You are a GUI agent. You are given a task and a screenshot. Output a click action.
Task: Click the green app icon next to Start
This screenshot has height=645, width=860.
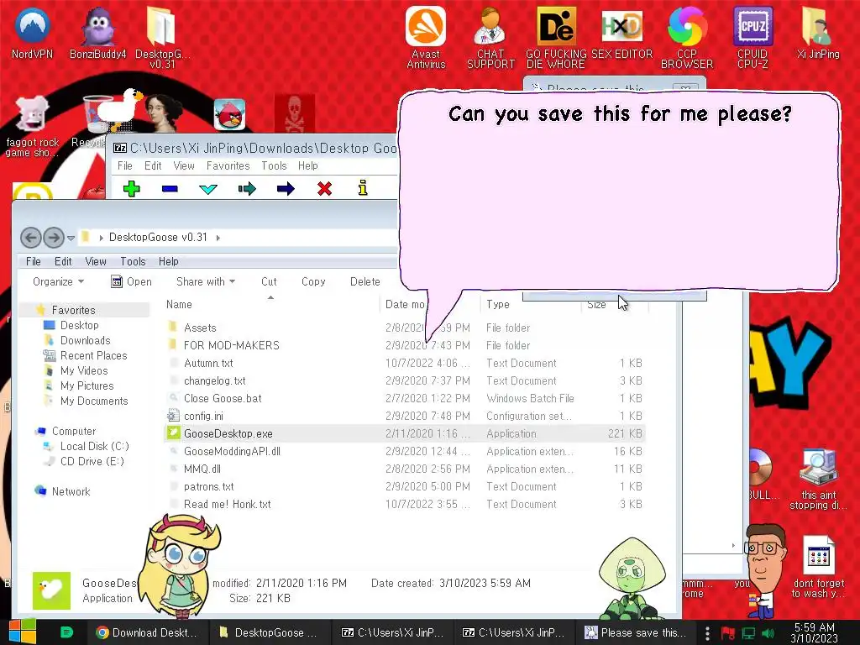point(66,632)
